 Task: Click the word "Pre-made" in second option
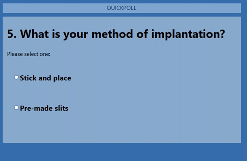point(36,109)
